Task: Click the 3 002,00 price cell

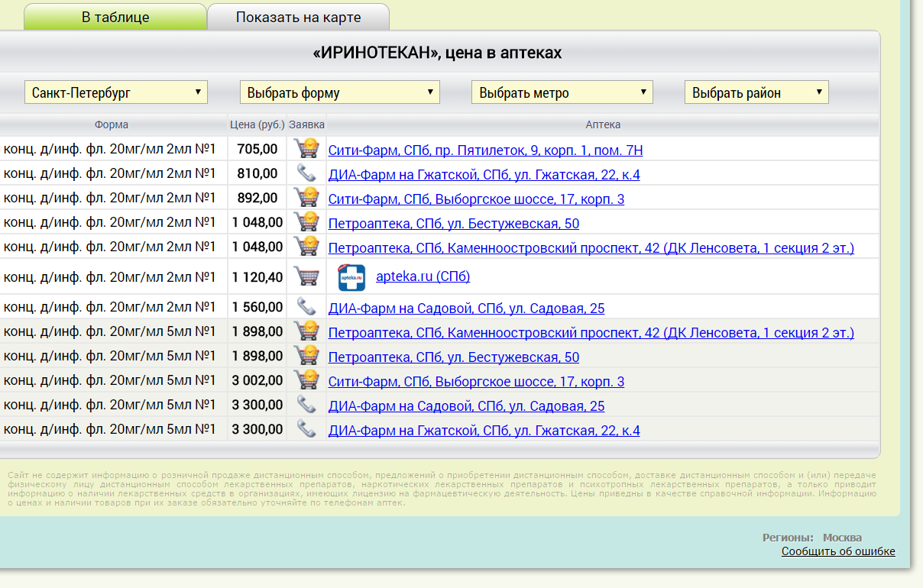Action: pyautogui.click(x=257, y=380)
